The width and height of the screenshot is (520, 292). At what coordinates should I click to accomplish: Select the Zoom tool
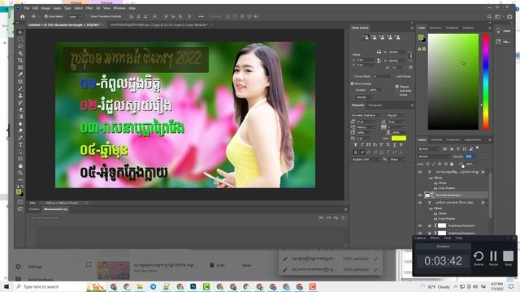click(20, 173)
